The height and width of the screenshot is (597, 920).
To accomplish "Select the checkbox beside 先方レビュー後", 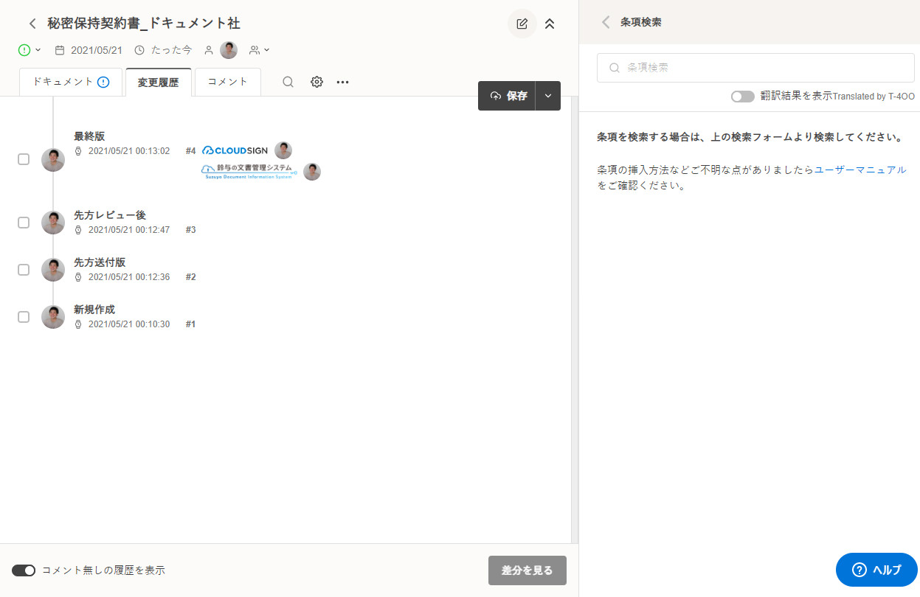I will 23,222.
